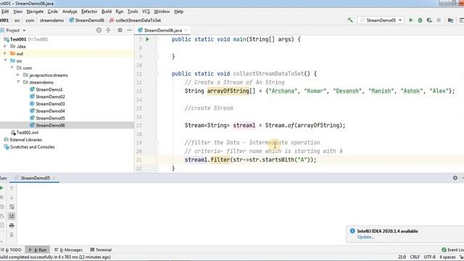Toggle scroll to end icon in Run panel
464x261 pixels.
coord(12,216)
